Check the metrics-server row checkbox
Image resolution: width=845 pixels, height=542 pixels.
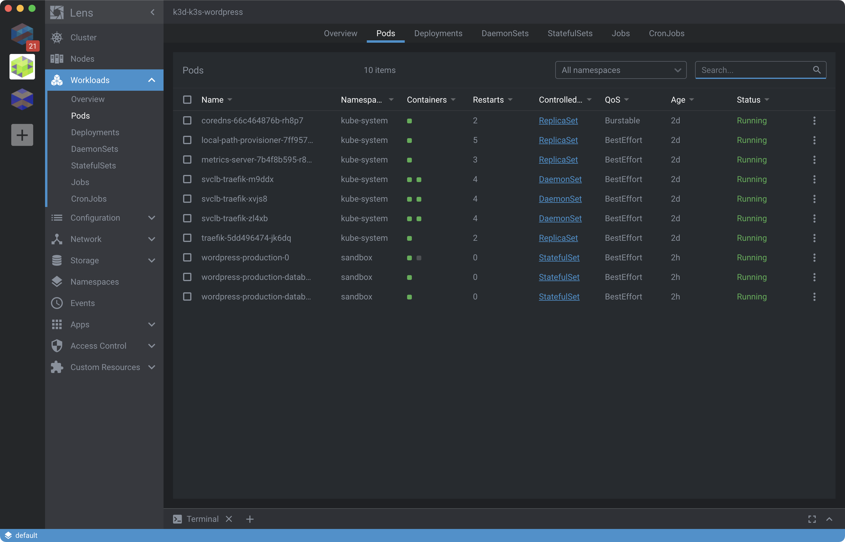click(187, 160)
